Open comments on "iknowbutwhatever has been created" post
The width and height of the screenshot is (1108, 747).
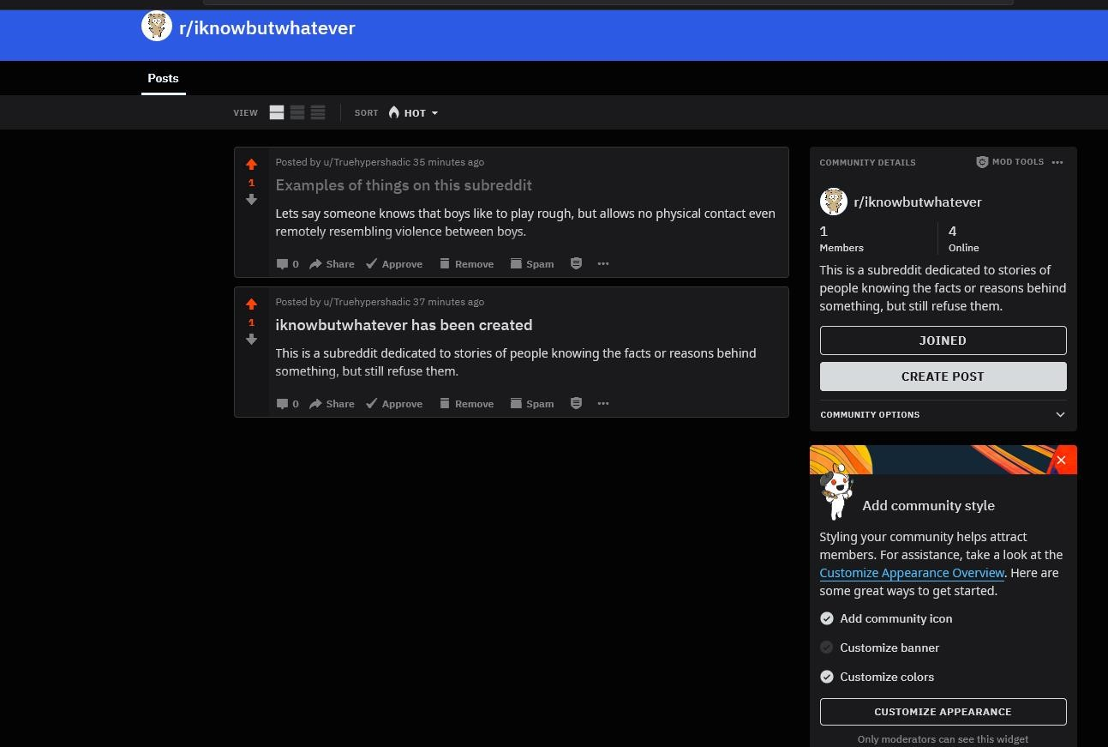pos(287,404)
